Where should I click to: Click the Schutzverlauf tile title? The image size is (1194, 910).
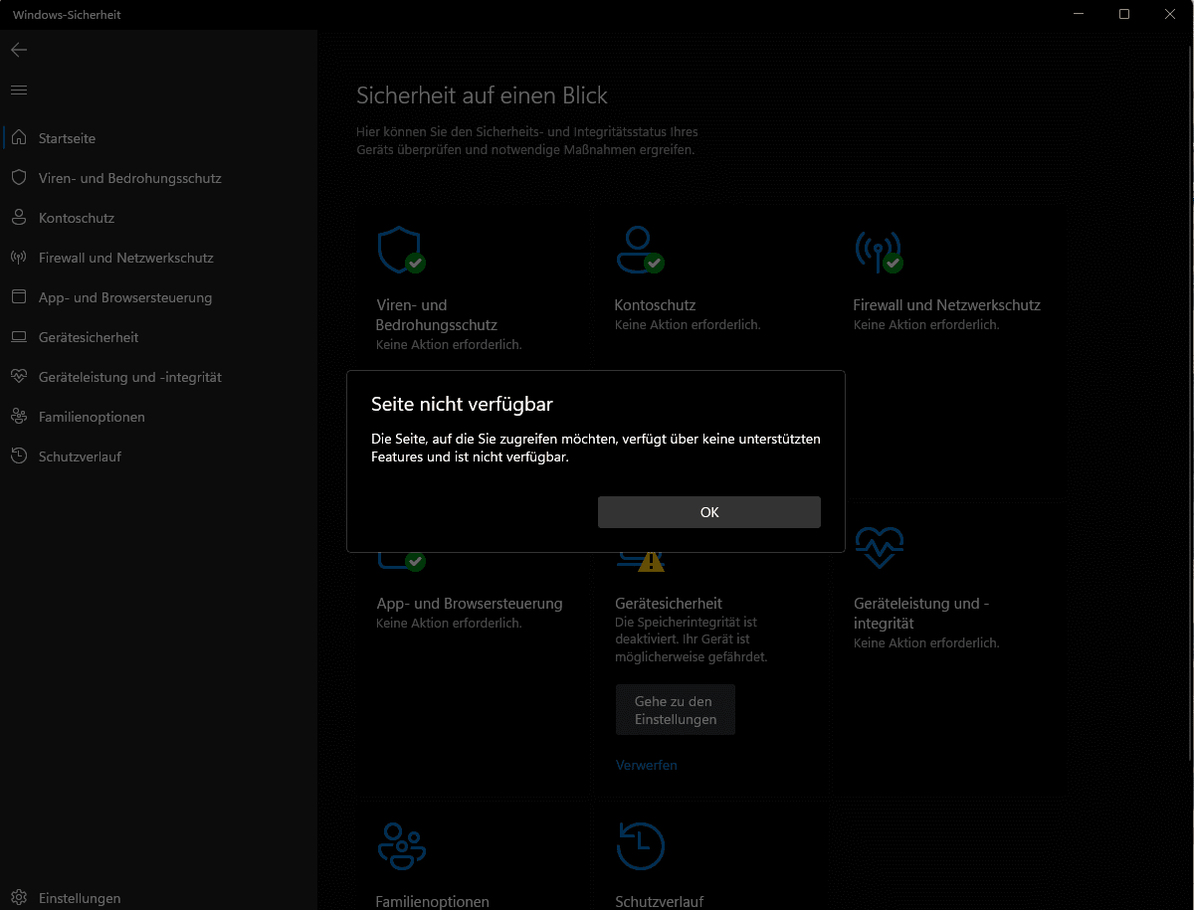point(660,902)
